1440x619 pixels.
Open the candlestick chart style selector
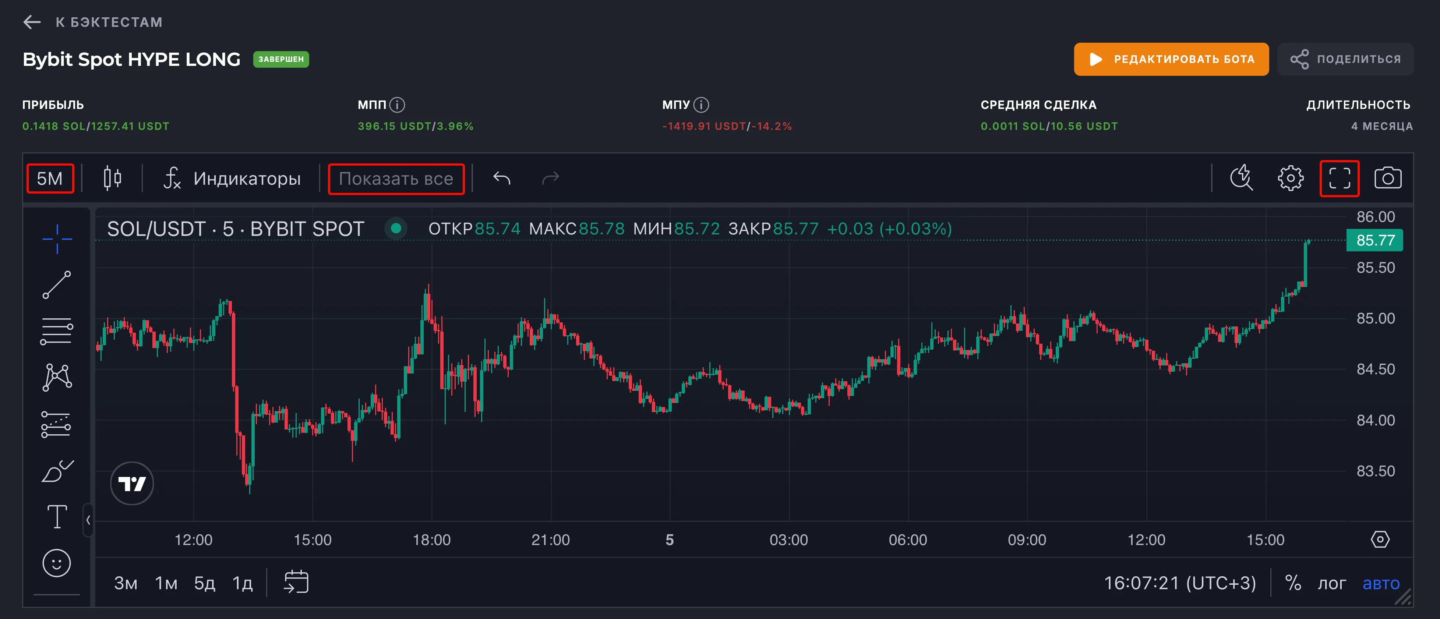(112, 179)
